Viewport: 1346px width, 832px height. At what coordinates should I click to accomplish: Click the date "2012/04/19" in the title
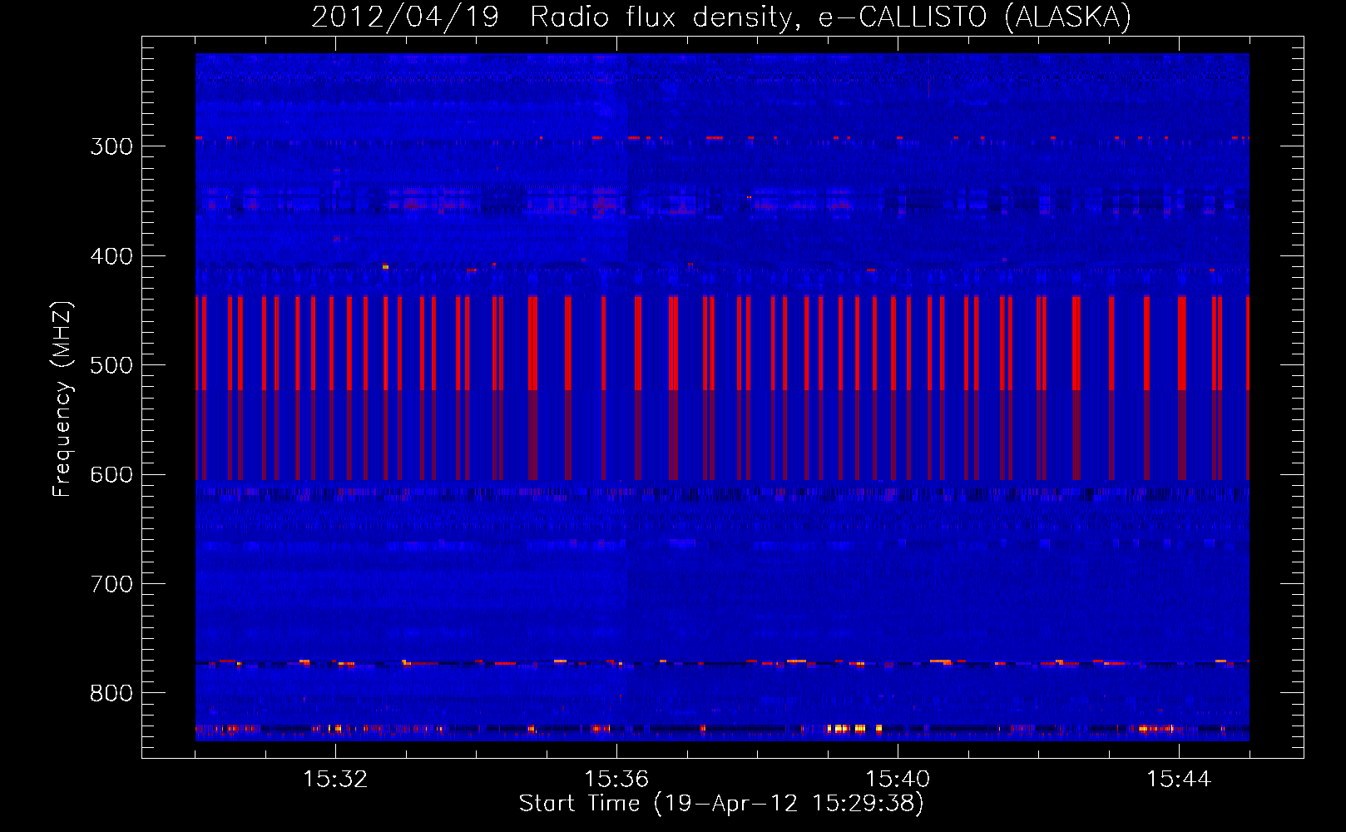point(405,17)
